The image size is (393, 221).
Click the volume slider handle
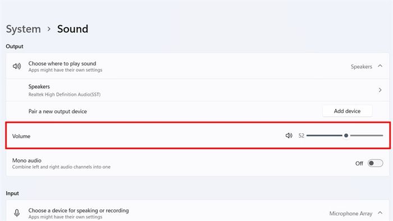[x=346, y=135]
